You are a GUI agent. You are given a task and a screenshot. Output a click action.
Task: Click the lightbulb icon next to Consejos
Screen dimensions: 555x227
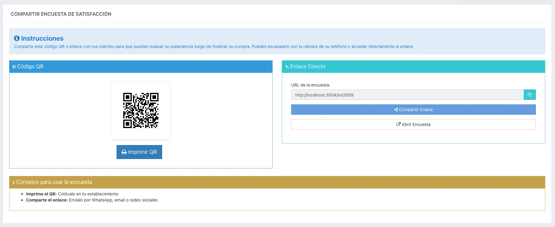14,182
